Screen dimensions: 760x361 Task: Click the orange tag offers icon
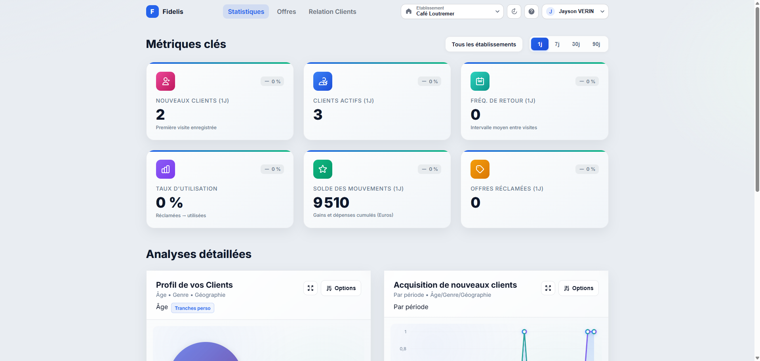click(480, 169)
